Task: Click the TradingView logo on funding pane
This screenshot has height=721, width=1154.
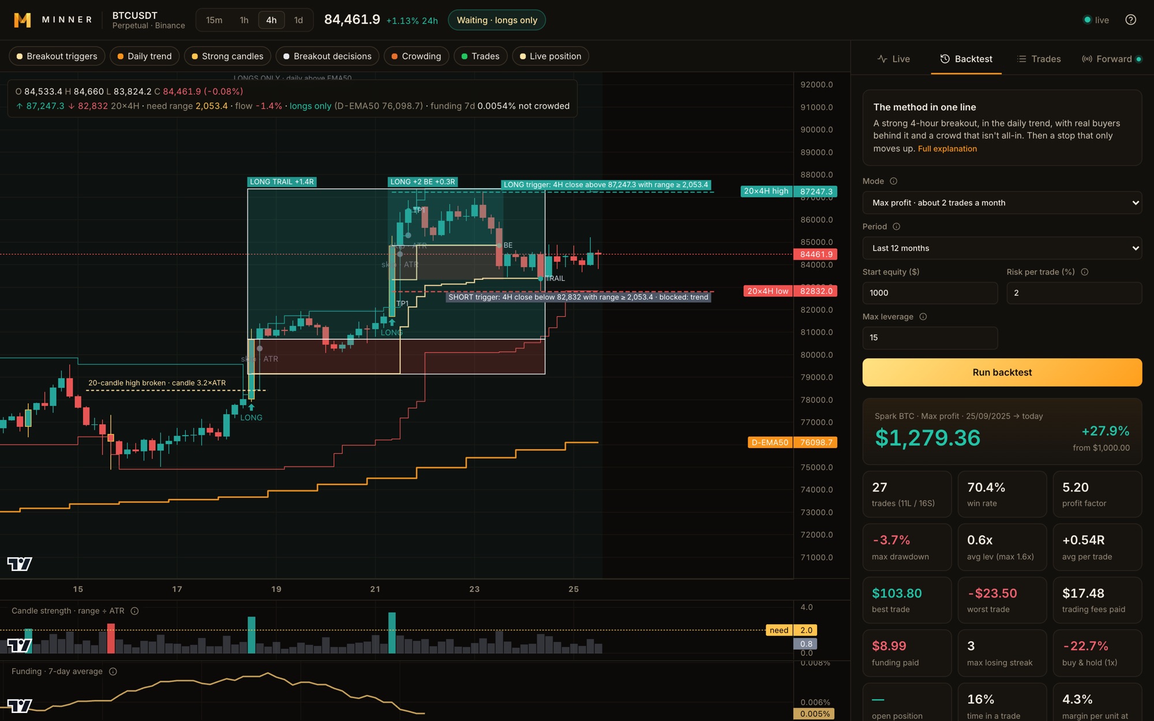Action: point(20,706)
